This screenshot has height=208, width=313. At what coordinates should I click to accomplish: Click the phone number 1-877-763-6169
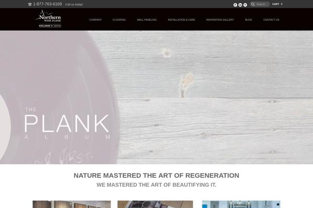tap(47, 4)
